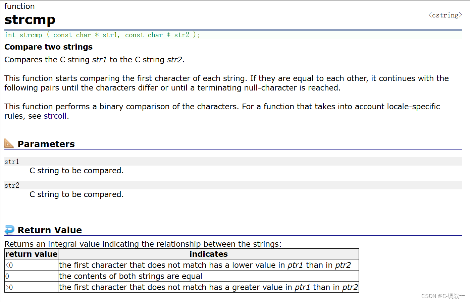This screenshot has height=302, width=470.
Task: Click the 'return value' table column header
Action: tap(32, 254)
